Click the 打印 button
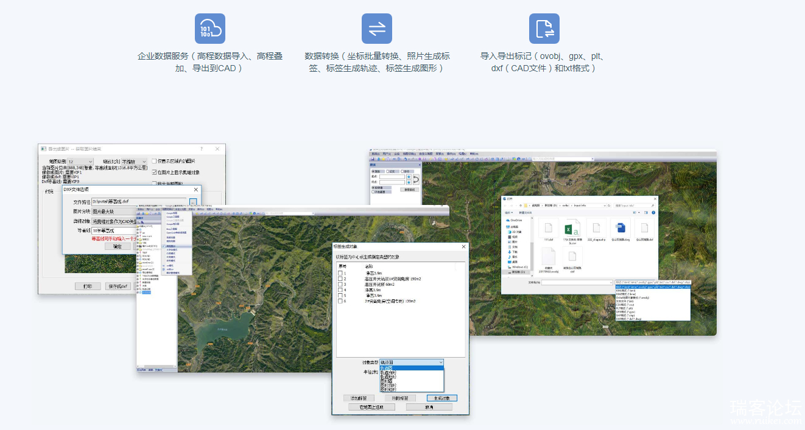 tap(88, 286)
